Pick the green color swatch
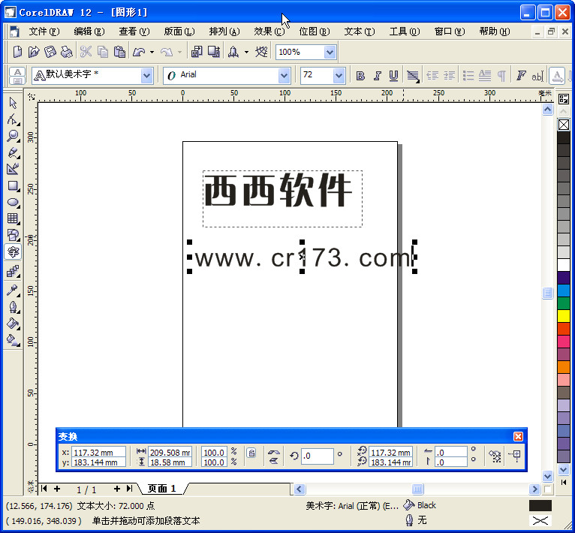 (x=564, y=303)
